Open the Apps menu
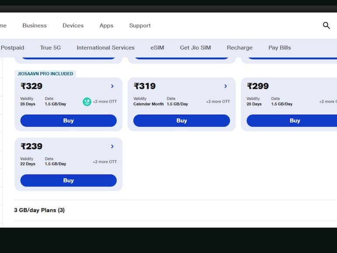 pyautogui.click(x=106, y=26)
